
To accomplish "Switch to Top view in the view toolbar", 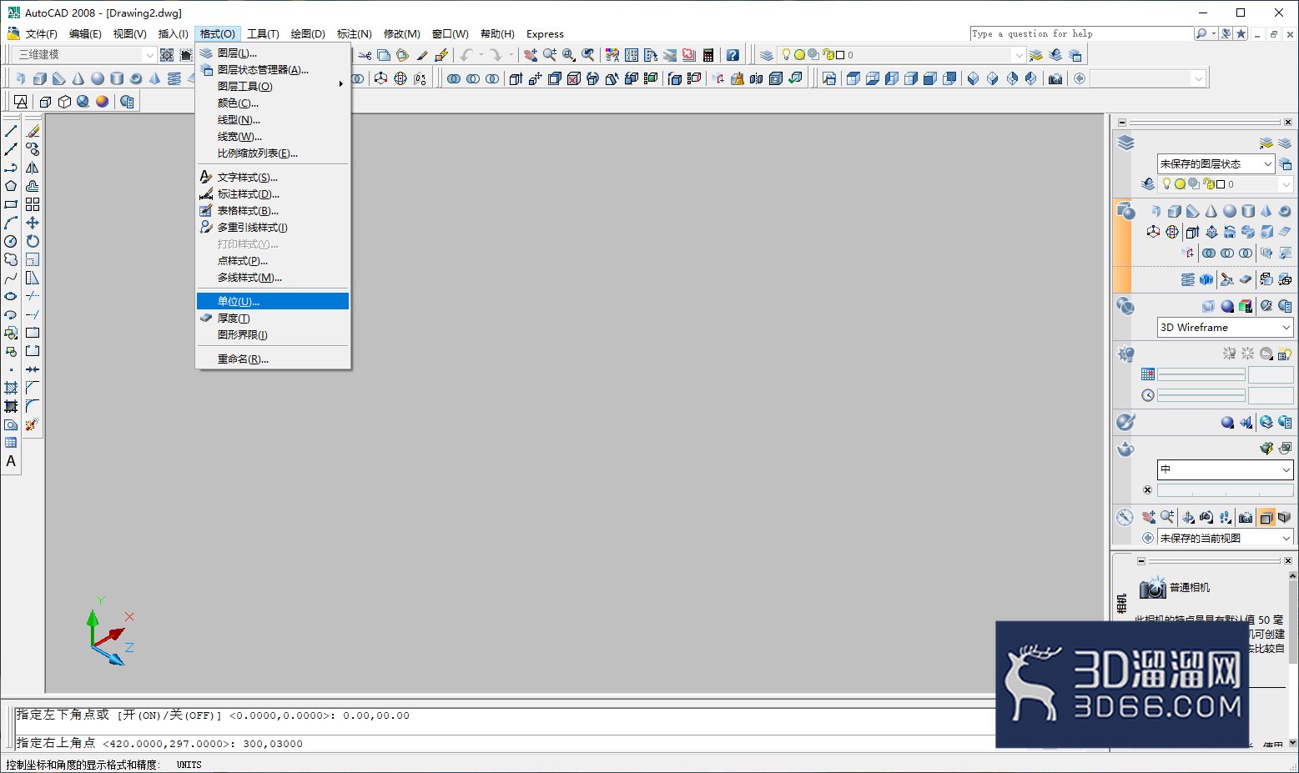I will [853, 78].
